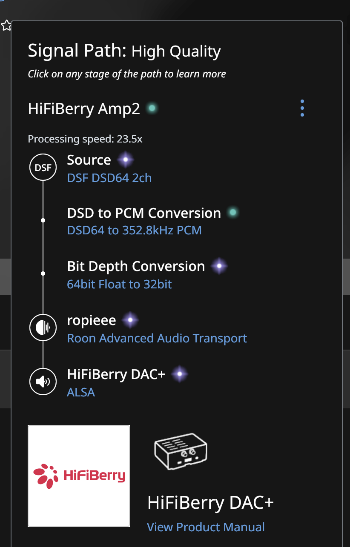The height and width of the screenshot is (547, 350).
Task: Select the Bit Depth Conversion stage heading
Action: [136, 266]
